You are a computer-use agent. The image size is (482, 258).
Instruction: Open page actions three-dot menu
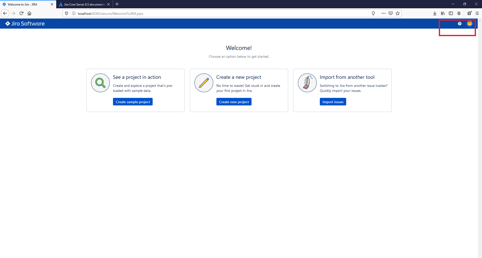point(383,13)
